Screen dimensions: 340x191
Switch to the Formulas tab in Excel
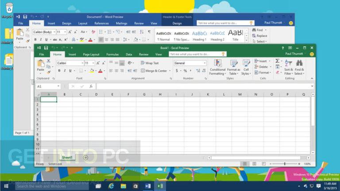coord(112,54)
